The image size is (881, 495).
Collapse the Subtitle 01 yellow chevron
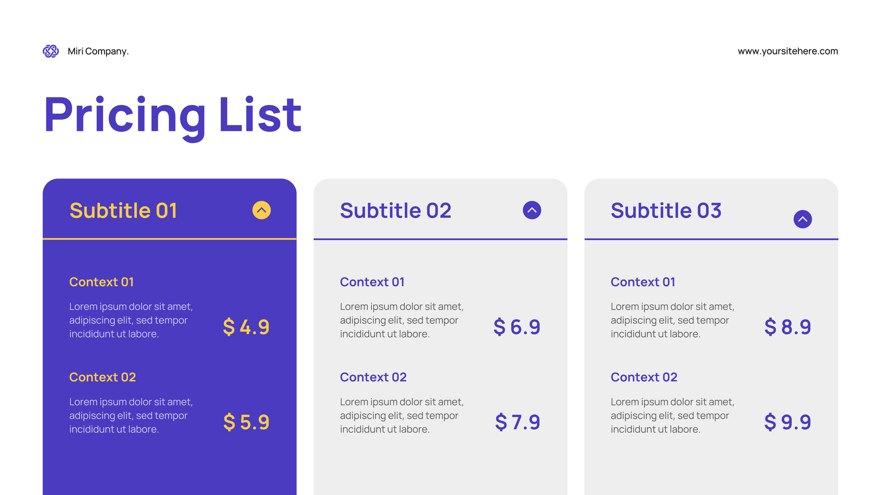pyautogui.click(x=261, y=210)
